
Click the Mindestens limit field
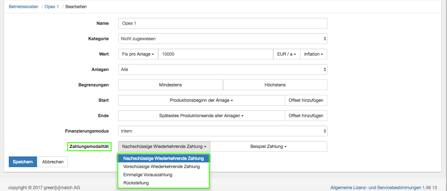[170, 85]
